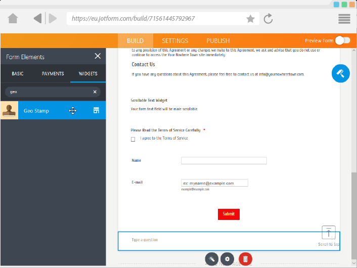357x268 pixels.
Task: Open the Publish tab
Action: coord(218,40)
